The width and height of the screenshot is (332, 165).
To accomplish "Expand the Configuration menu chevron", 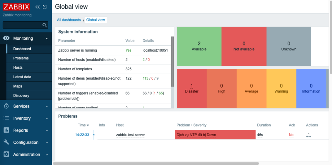I will click(47, 143).
